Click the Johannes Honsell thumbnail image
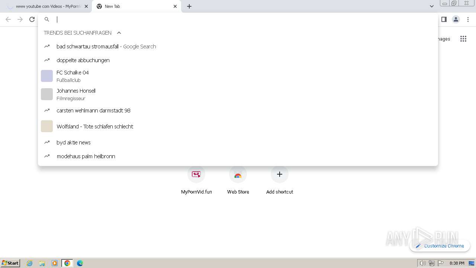The image size is (476, 268). coord(47,94)
